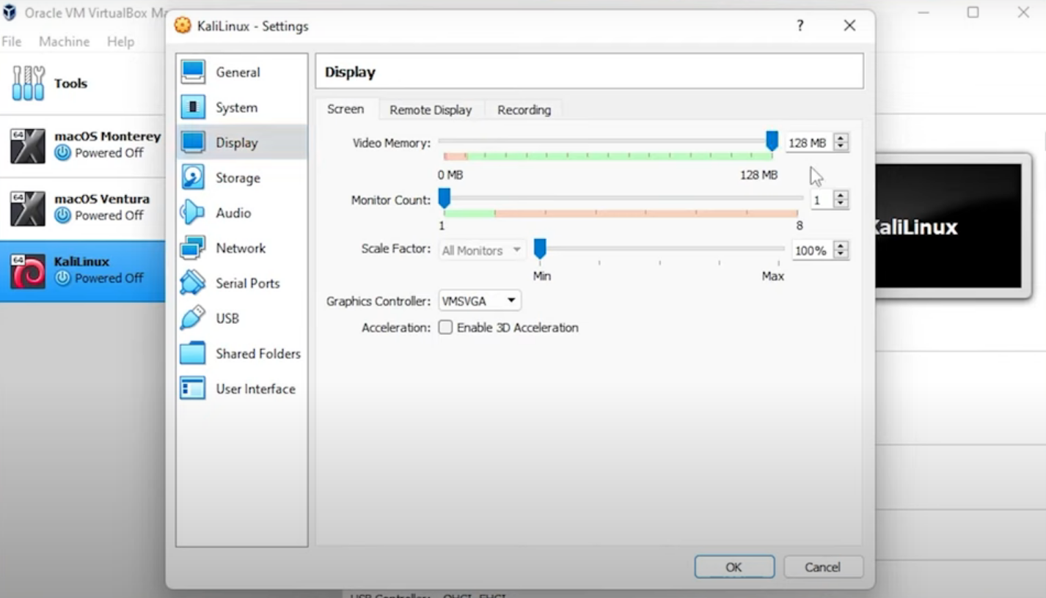Viewport: 1046px width, 598px height.
Task: Select User Interface in the settings sidebar
Action: click(242, 388)
